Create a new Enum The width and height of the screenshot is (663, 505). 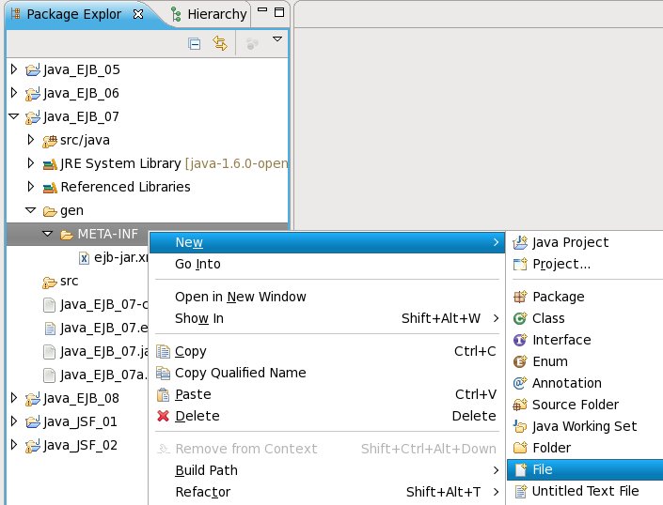pyautogui.click(x=585, y=361)
